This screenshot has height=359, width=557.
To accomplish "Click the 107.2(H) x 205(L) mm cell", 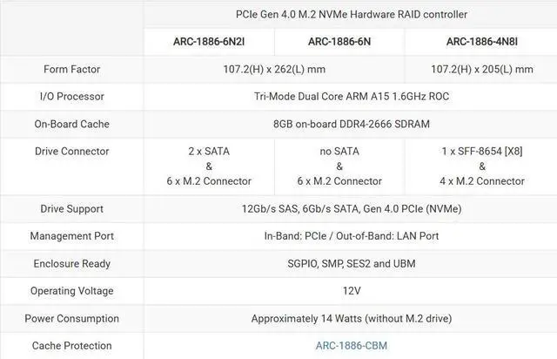I will click(x=482, y=69).
